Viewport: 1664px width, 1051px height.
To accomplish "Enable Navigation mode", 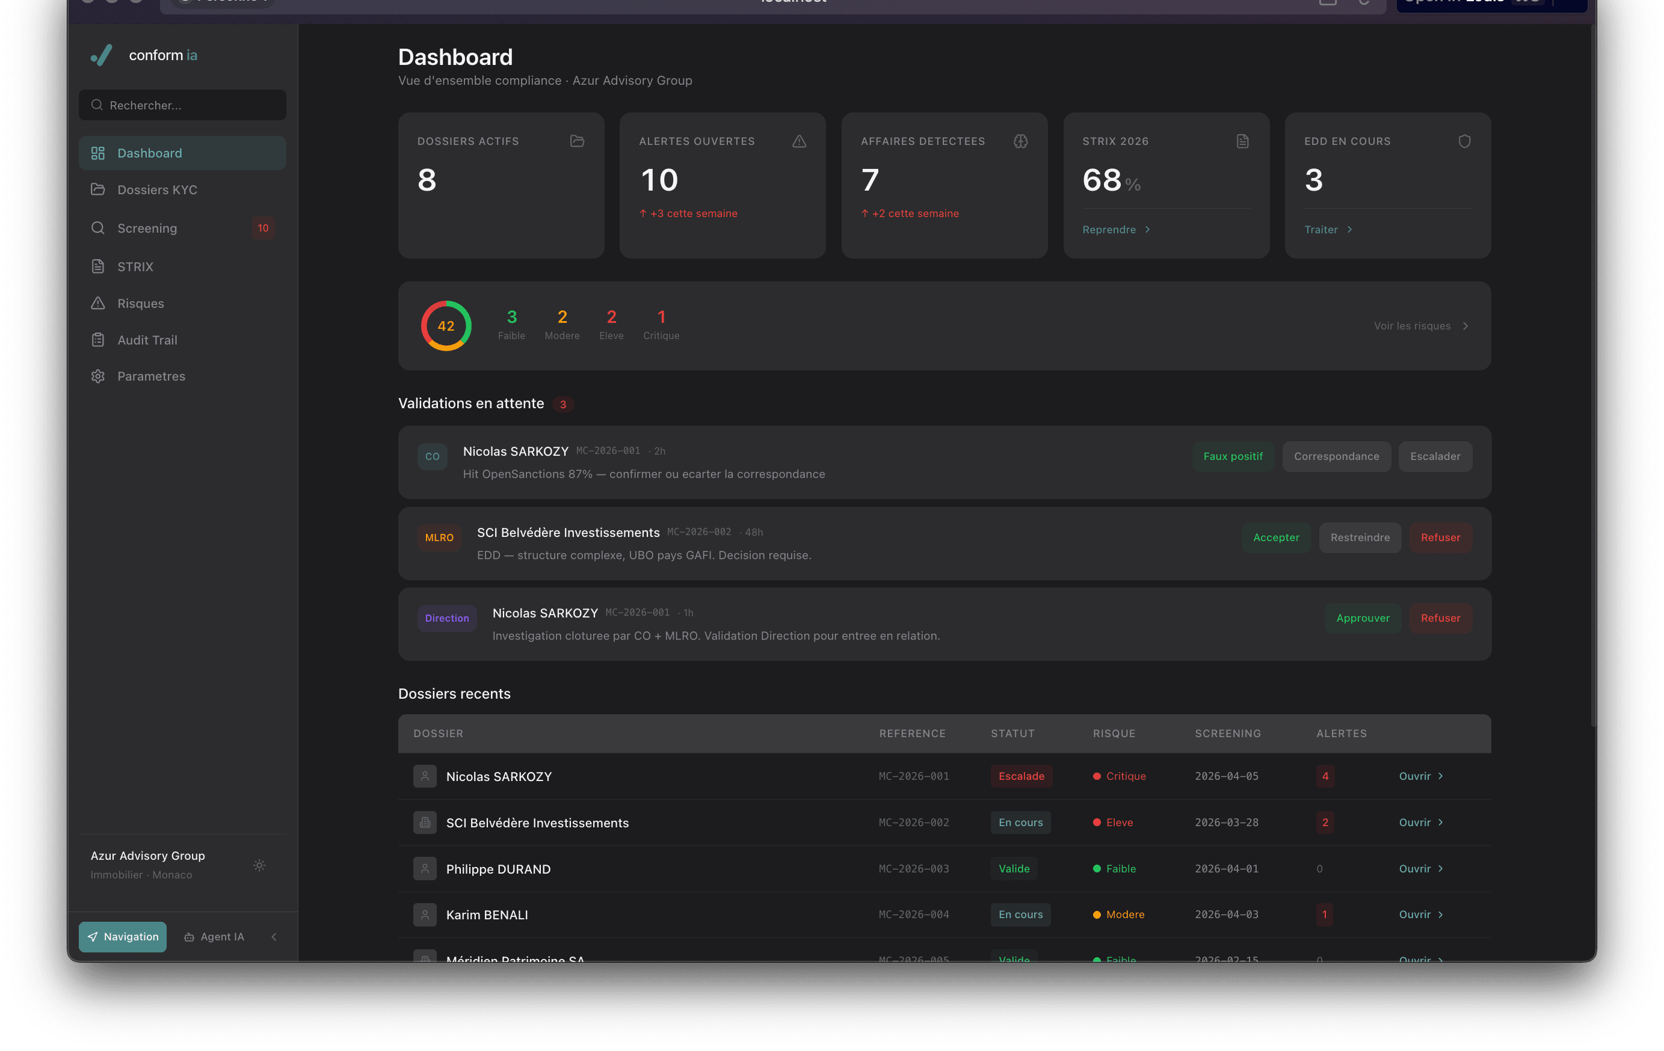I will point(122,936).
